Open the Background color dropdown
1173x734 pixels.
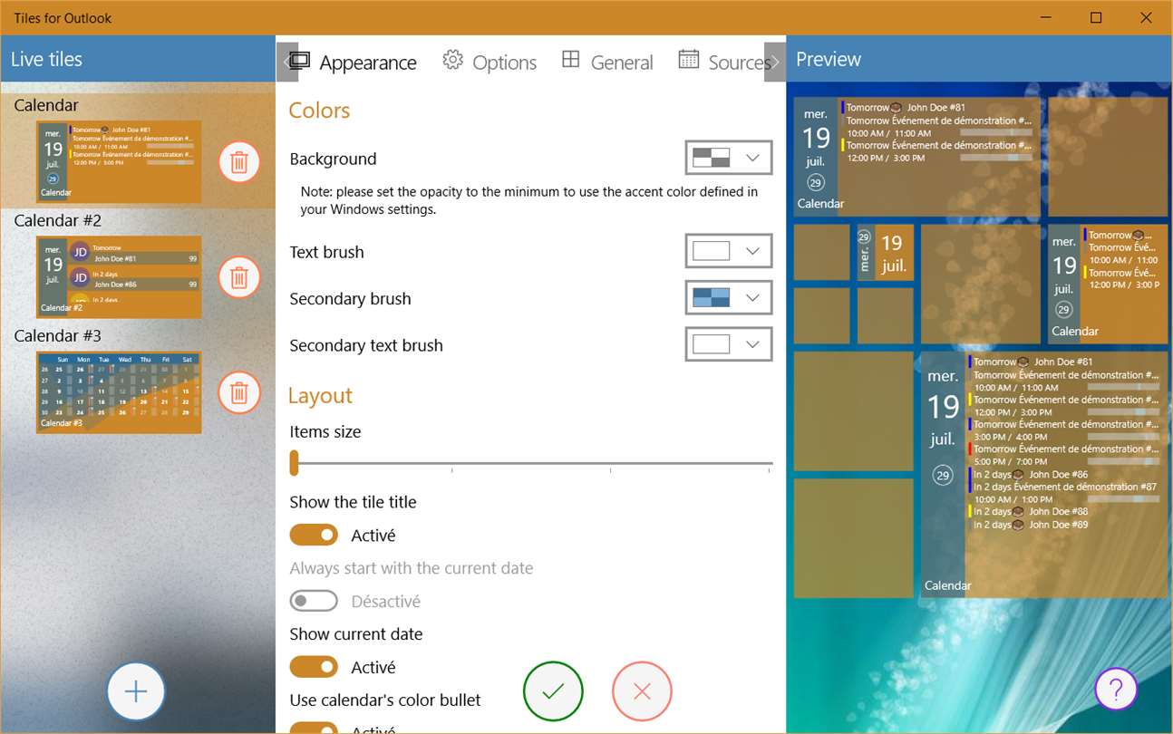tap(729, 158)
